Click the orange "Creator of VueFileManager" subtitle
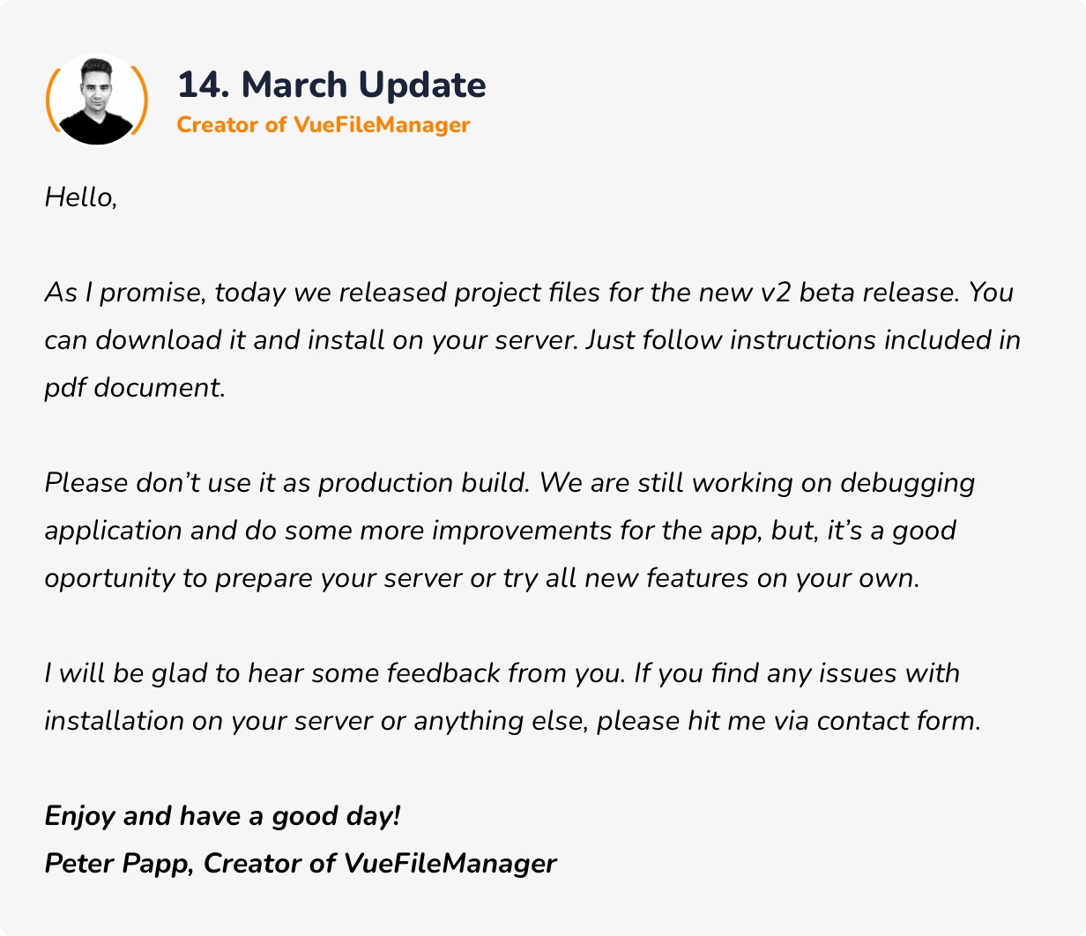The width and height of the screenshot is (1086, 936). point(324,125)
